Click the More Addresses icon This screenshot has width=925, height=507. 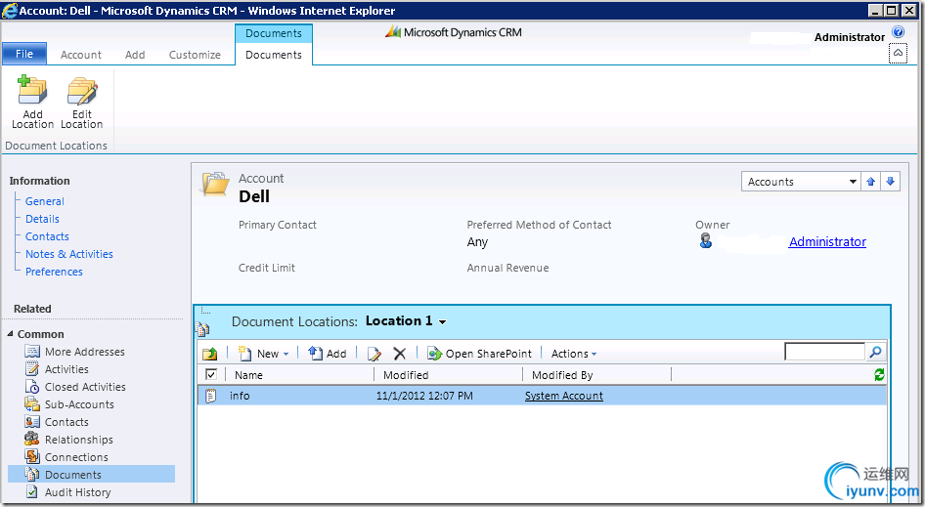click(32, 352)
